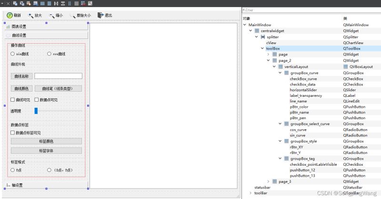Collapse the groupBox_curve tree node

(280, 73)
